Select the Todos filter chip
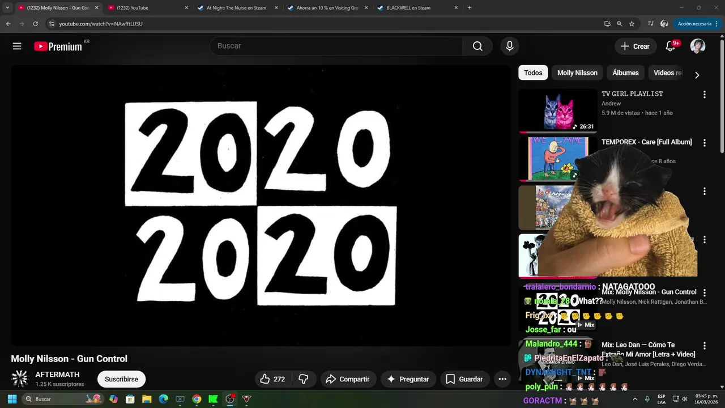This screenshot has width=725, height=408. (533, 73)
